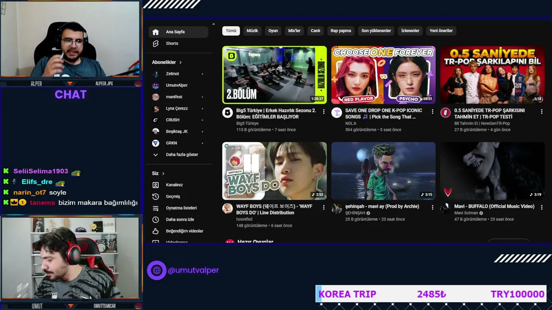Filter by İzlenenler chip
This screenshot has width=552, height=310.
tap(410, 31)
